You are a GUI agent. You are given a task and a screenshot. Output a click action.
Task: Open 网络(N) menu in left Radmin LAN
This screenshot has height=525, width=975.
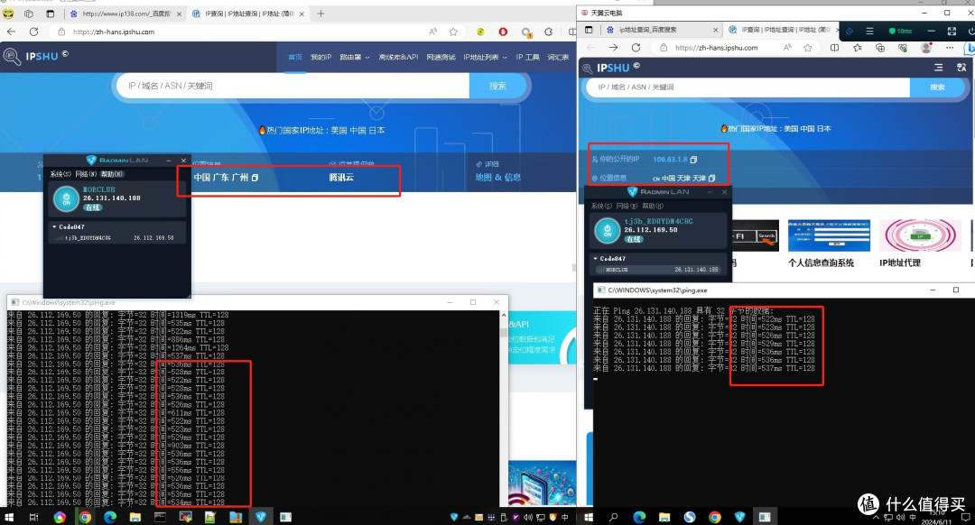pos(86,174)
